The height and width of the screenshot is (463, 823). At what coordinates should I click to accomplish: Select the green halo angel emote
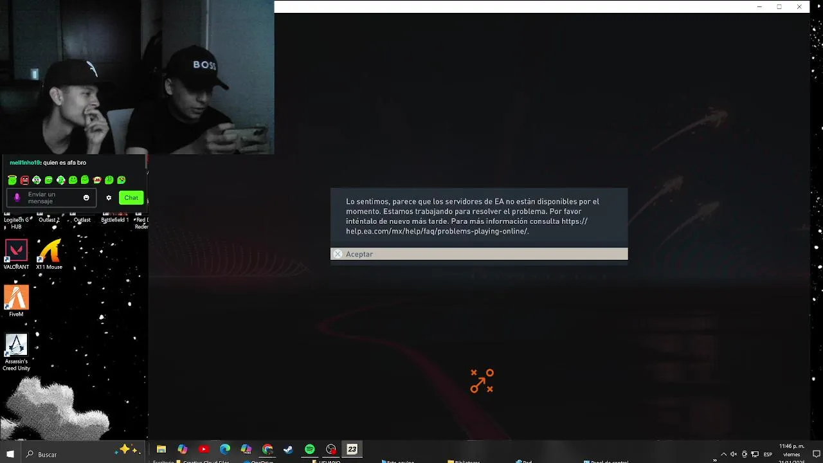tap(12, 180)
